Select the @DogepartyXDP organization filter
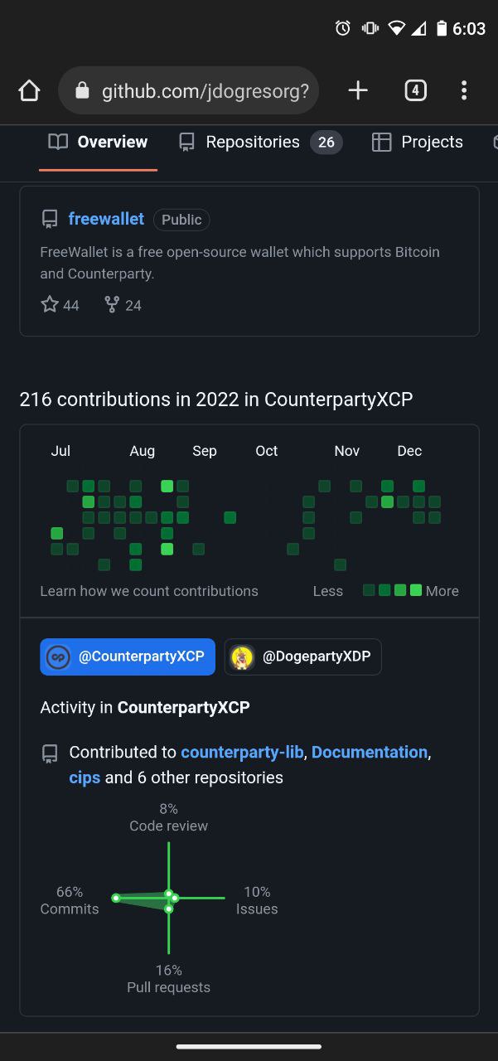Image resolution: width=498 pixels, height=1061 pixels. pos(302,656)
